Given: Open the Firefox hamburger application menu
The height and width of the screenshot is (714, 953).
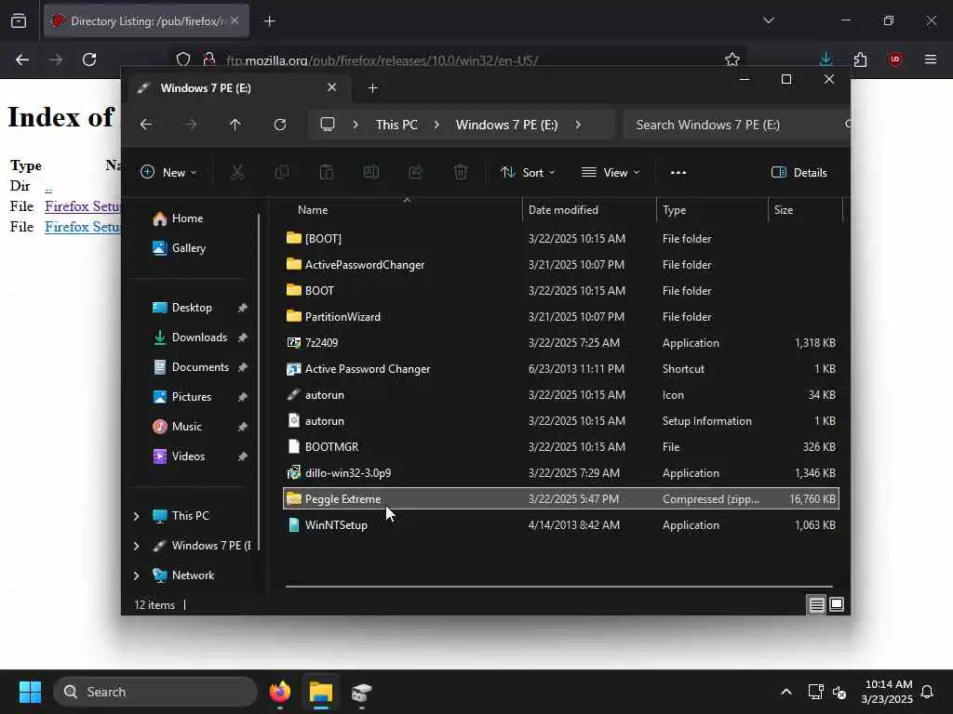Looking at the screenshot, I should (x=931, y=59).
